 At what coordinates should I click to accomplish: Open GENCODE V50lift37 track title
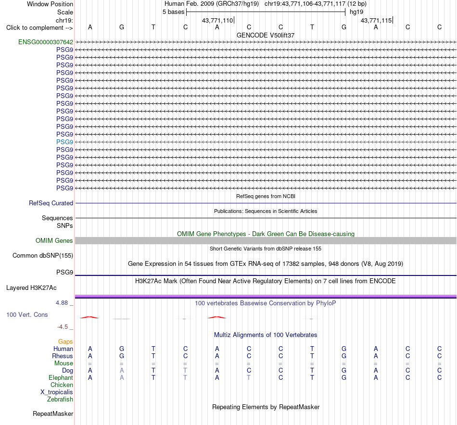click(x=266, y=35)
